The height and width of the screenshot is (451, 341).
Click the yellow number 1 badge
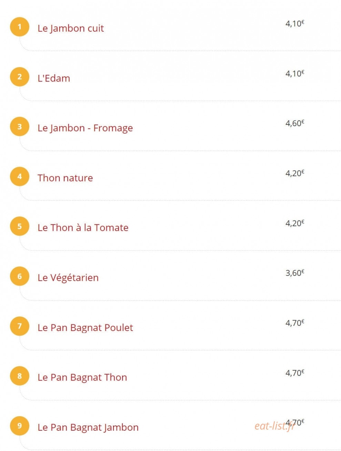20,27
